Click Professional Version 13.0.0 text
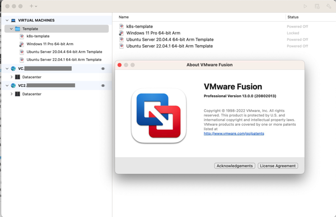Image resolution: width=336 pixels, height=217 pixels. 240,96
